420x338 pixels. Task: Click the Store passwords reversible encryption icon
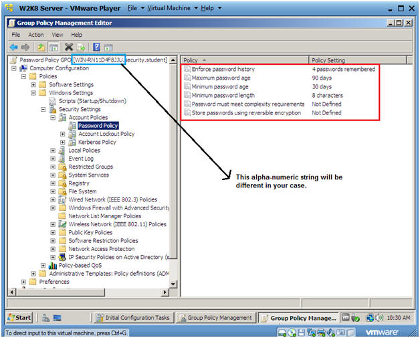pos(187,112)
